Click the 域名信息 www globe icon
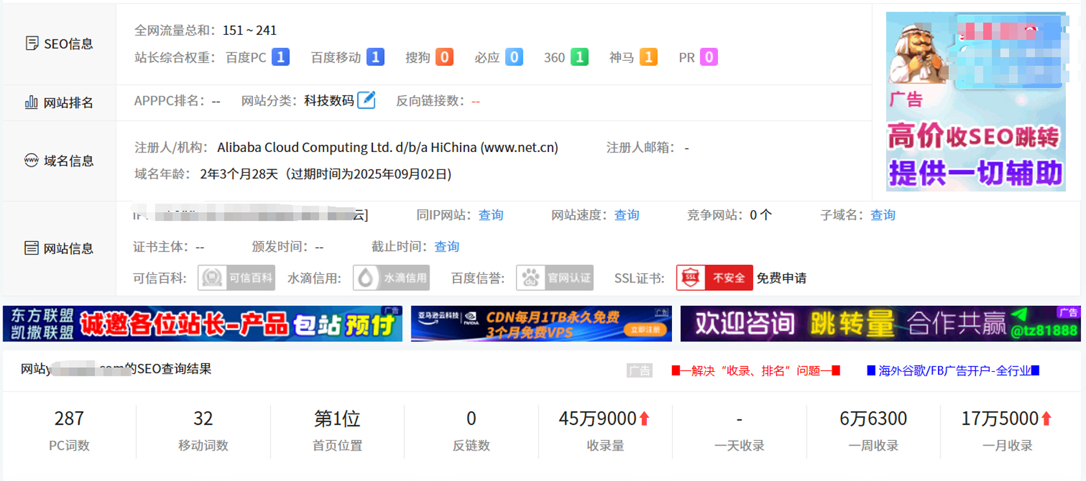This screenshot has width=1086, height=481. pos(31,160)
